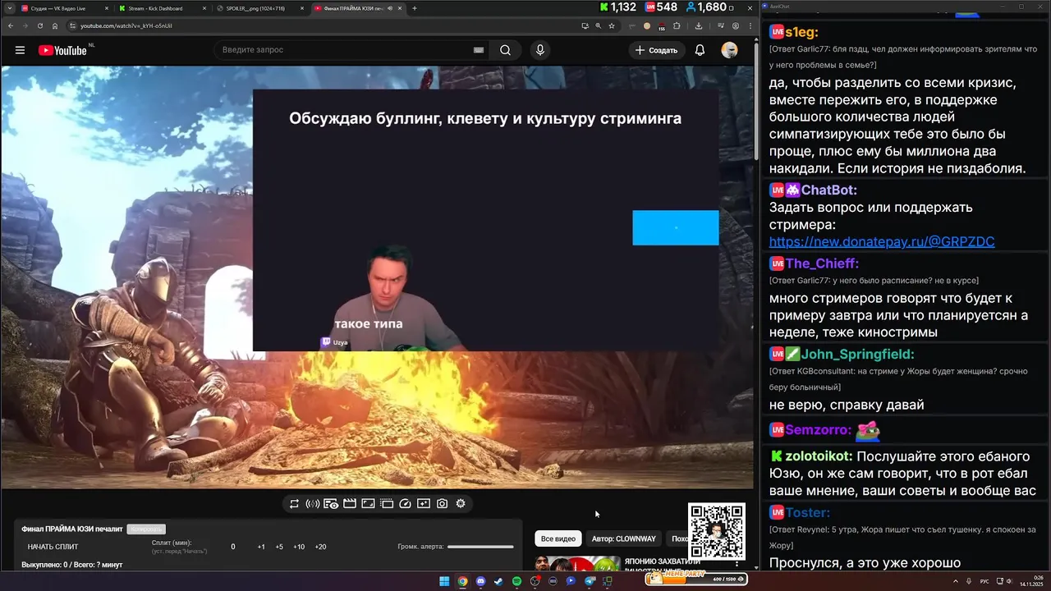The width and height of the screenshot is (1051, 591).
Task: Open Steam from the taskbar
Action: pos(498,581)
